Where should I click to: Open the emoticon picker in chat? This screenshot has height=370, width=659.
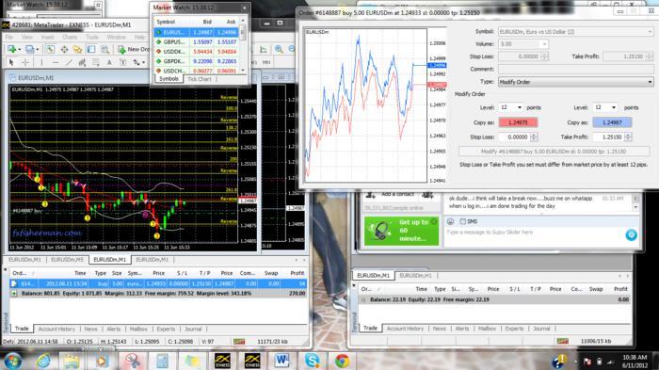450,221
